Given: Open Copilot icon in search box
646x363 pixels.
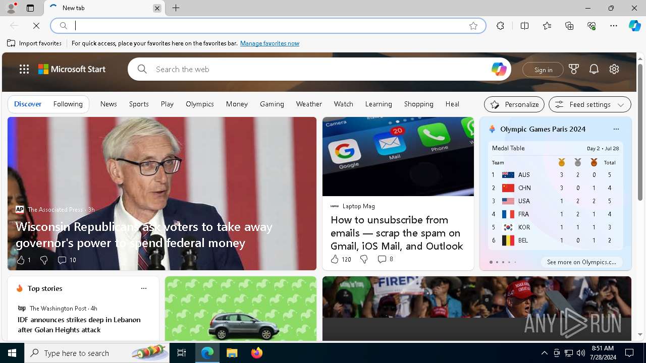Looking at the screenshot, I should pos(499,69).
